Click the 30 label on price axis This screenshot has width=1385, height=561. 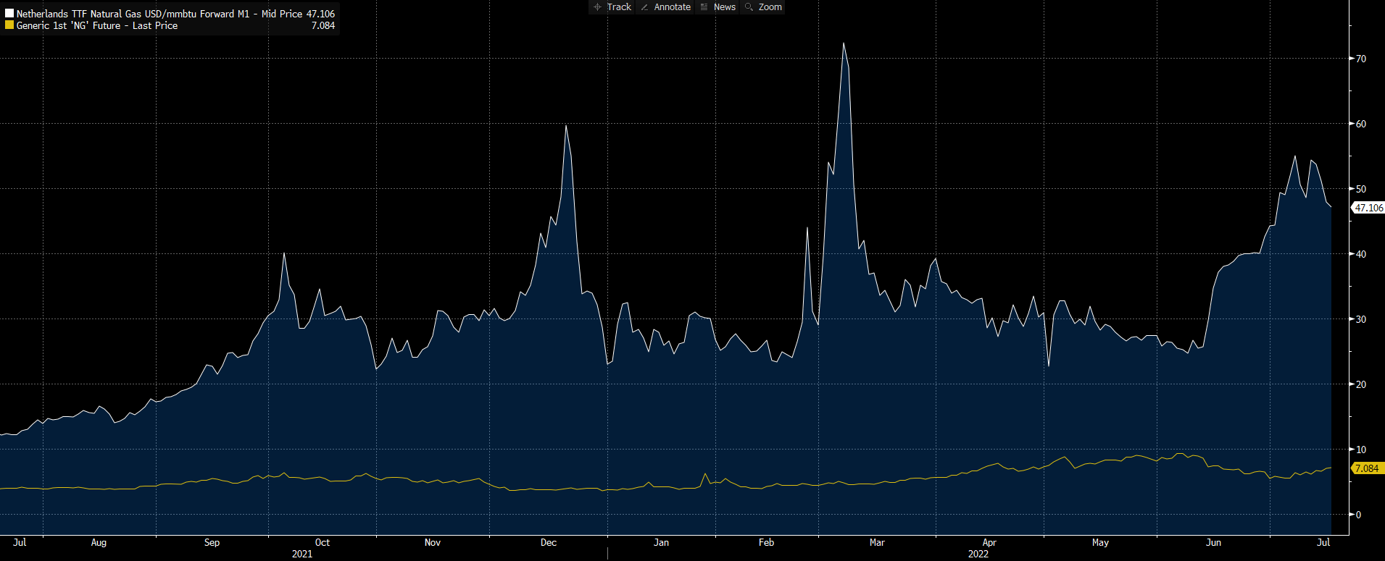(x=1361, y=319)
